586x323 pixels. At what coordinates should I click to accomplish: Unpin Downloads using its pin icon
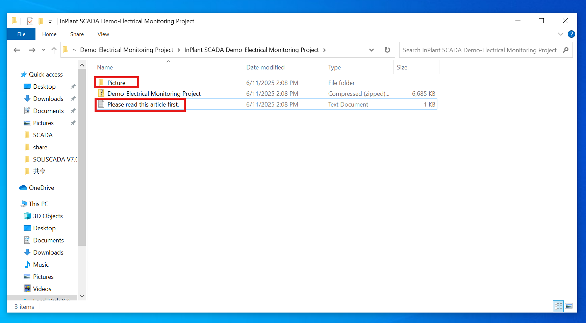point(73,99)
